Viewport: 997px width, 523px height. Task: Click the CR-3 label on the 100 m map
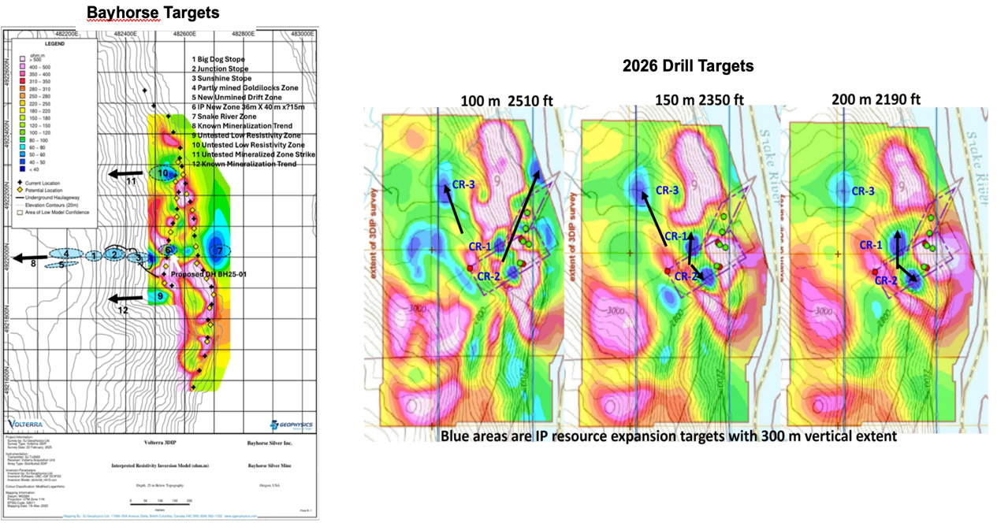point(463,186)
